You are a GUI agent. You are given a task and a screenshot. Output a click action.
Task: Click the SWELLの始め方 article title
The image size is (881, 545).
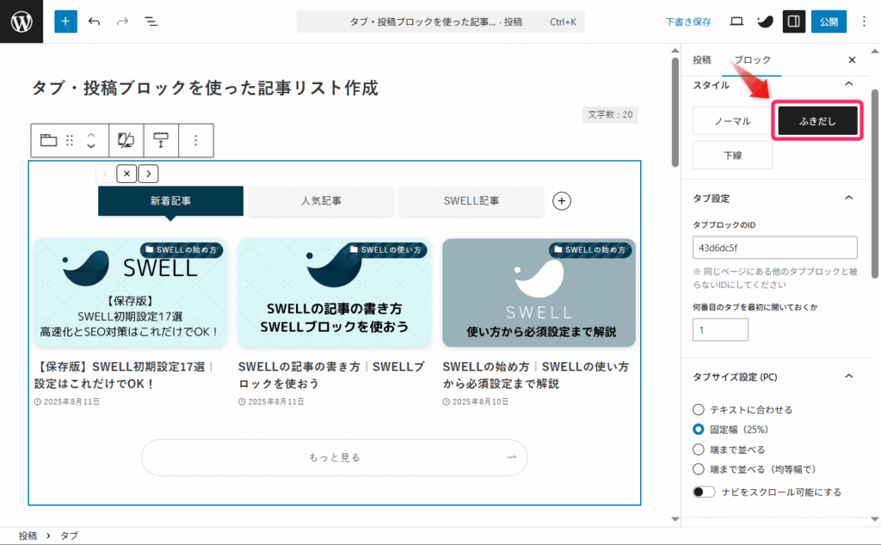pos(535,375)
